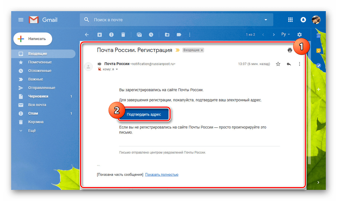Print the registration email
Image resolution: width=337 pixels, height=201 pixels.
click(290, 50)
